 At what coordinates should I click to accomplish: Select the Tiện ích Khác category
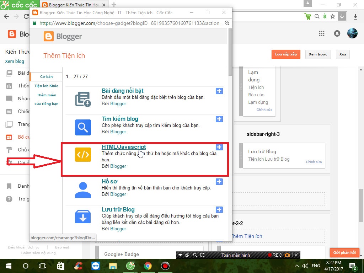tap(46, 86)
